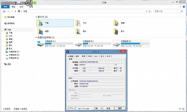This screenshot has width=187, height=112.
Task: Click the Network icon in sidebar
Action: point(5,64)
